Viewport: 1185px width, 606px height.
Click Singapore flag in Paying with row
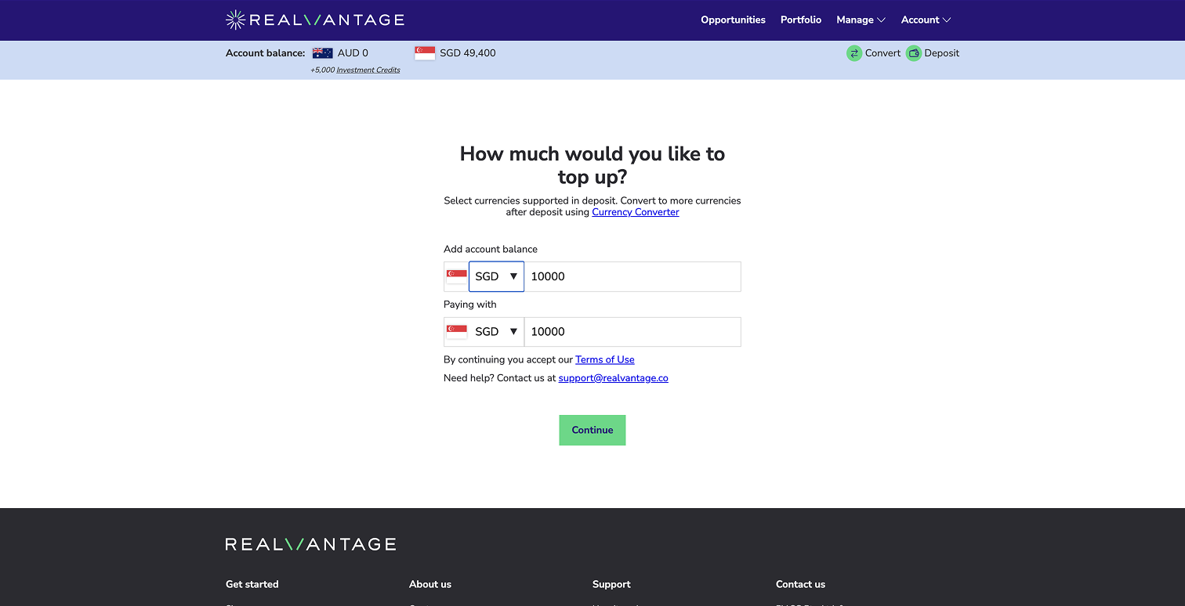pos(457,332)
